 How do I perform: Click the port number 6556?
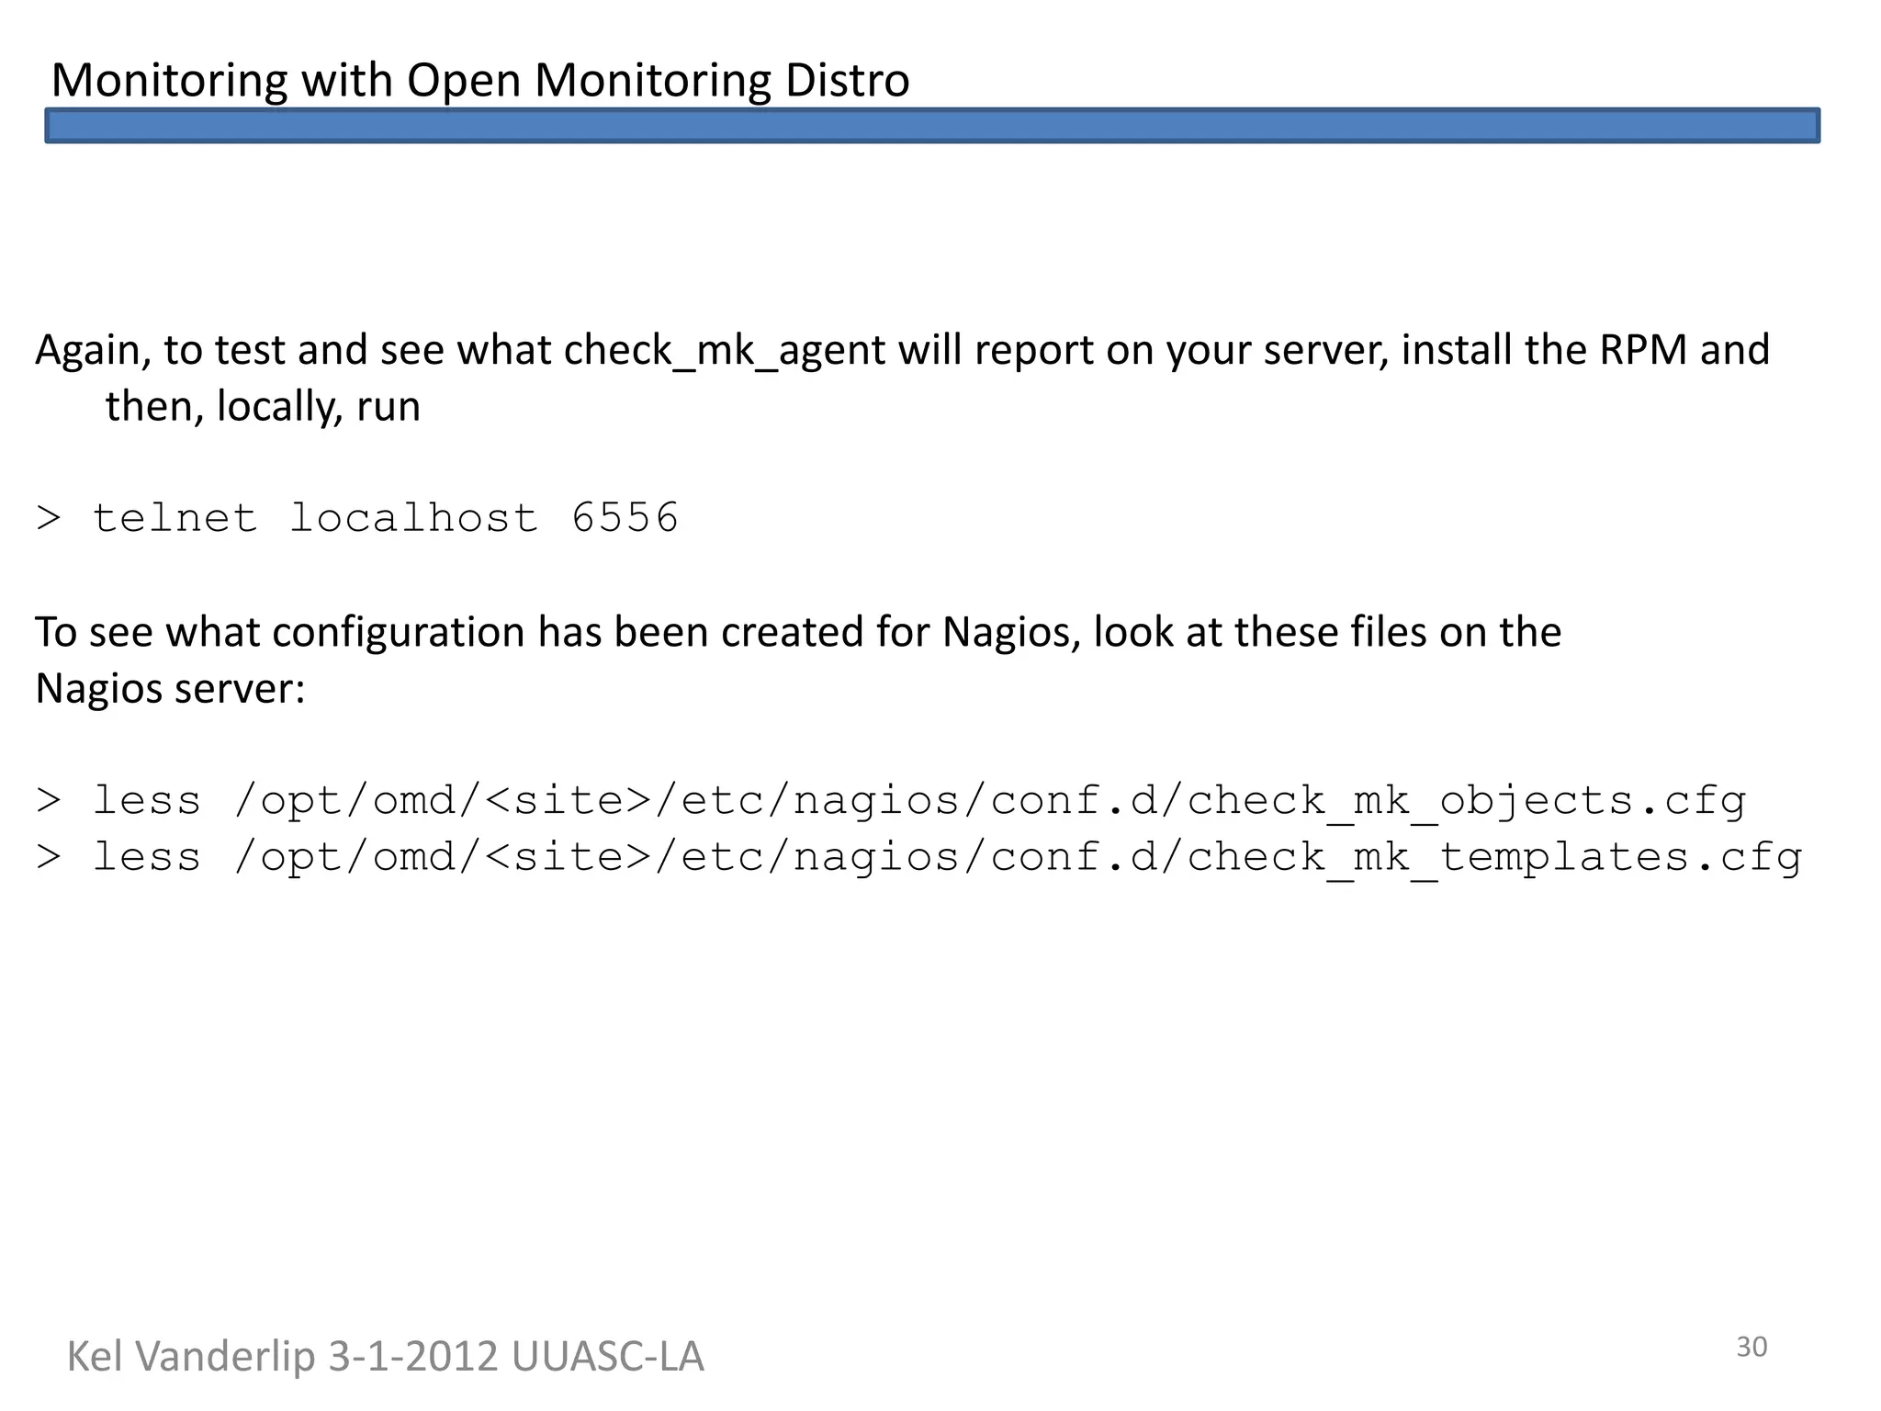coord(625,518)
